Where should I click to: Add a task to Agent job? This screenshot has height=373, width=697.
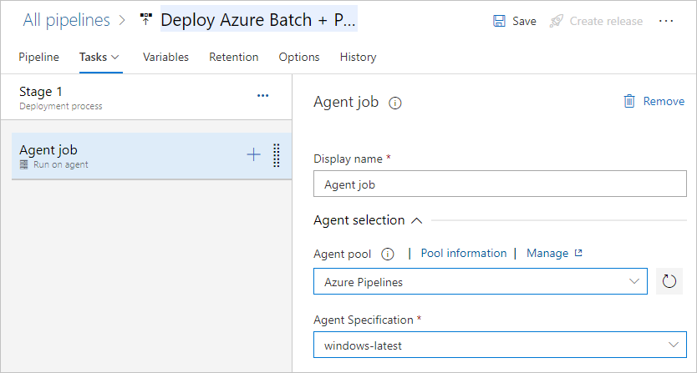pyautogui.click(x=253, y=155)
